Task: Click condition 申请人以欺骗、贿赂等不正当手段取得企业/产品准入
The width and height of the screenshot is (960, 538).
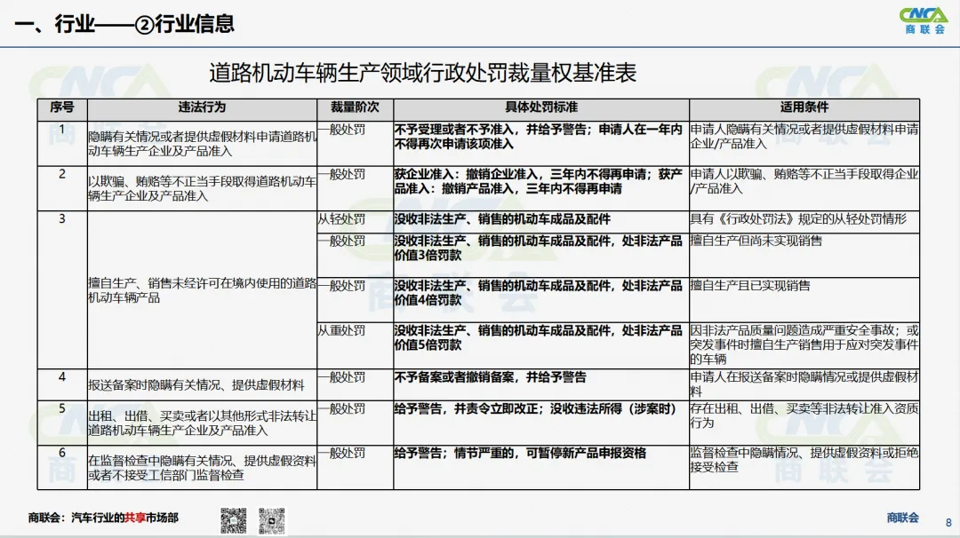Action: 804,182
